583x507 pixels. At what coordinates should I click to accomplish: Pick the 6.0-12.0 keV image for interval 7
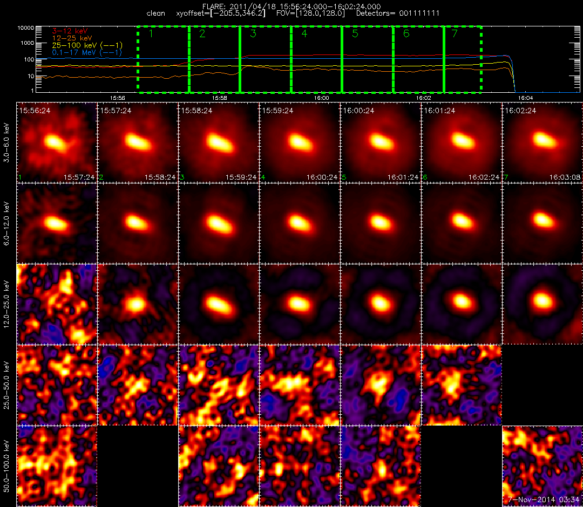pos(543,224)
